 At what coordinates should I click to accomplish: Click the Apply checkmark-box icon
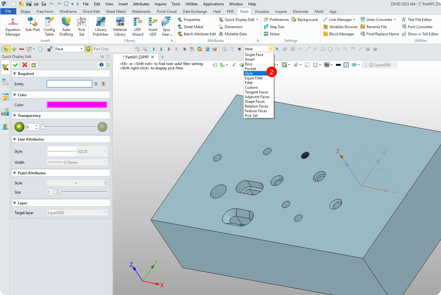(34, 65)
